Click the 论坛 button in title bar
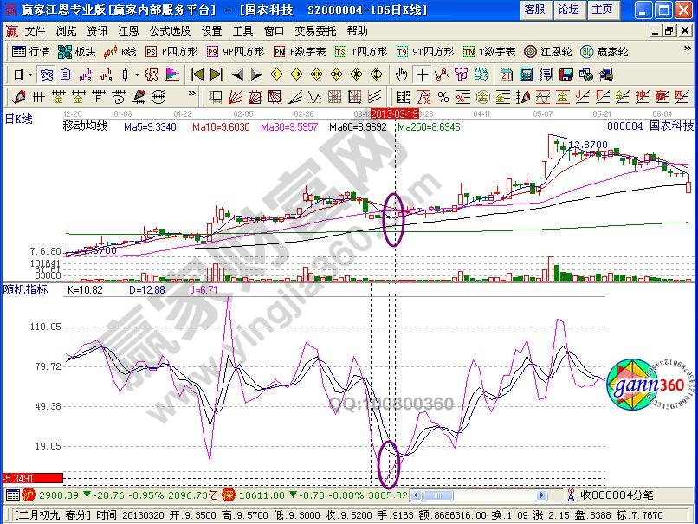 (568, 10)
